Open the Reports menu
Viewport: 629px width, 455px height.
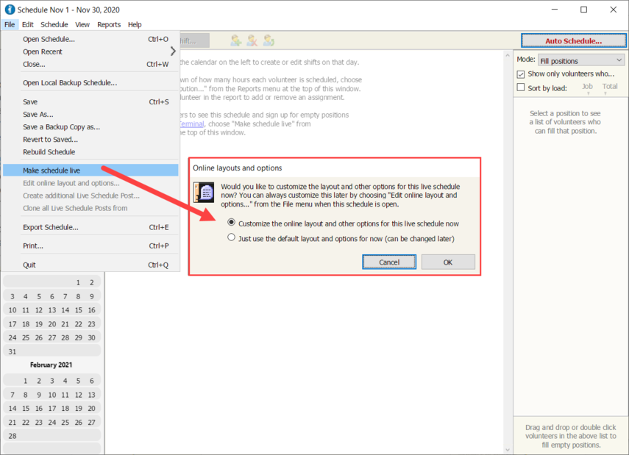[x=109, y=24]
